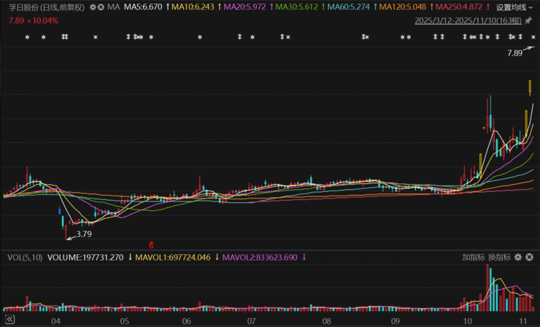Screen dimensions: 540x327
Task: Click the MA indicator label
Action: point(113,7)
